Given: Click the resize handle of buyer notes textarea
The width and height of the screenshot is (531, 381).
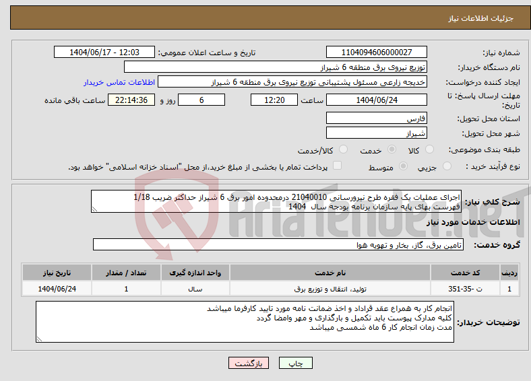Looking at the screenshot, I should [x=39, y=339].
